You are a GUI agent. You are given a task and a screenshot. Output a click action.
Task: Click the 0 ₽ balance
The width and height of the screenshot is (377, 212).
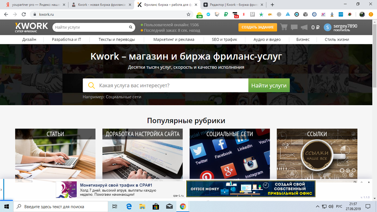tap(315, 27)
